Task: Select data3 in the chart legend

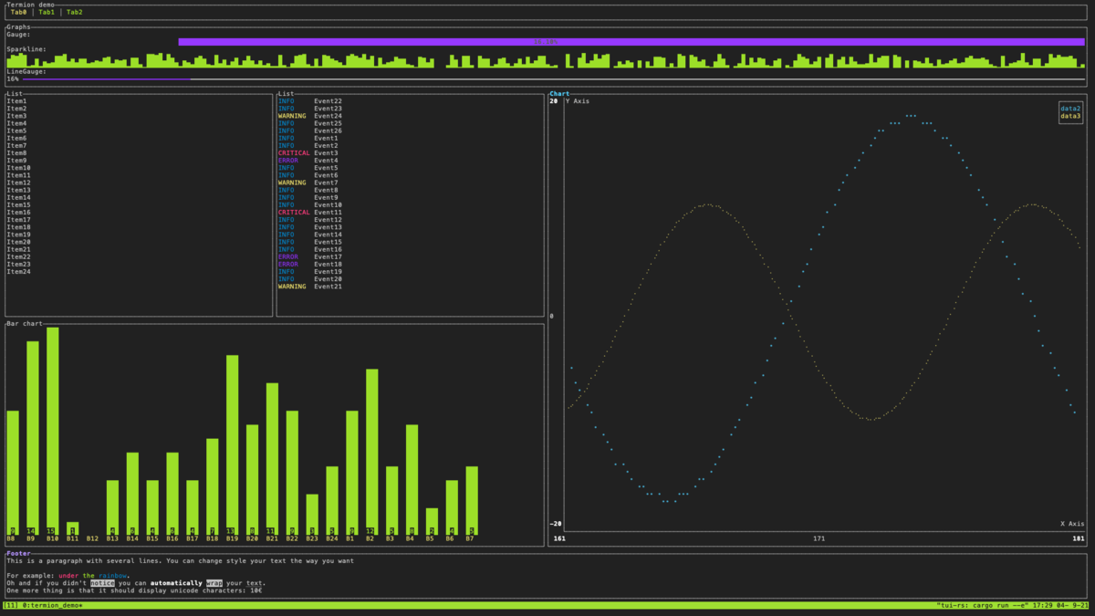Action: 1069,115
